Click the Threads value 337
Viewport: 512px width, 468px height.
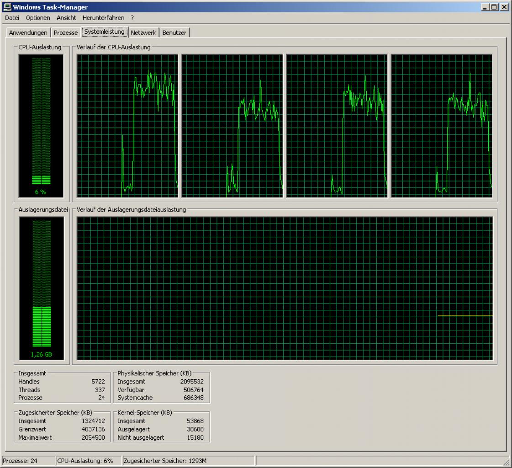click(x=100, y=389)
